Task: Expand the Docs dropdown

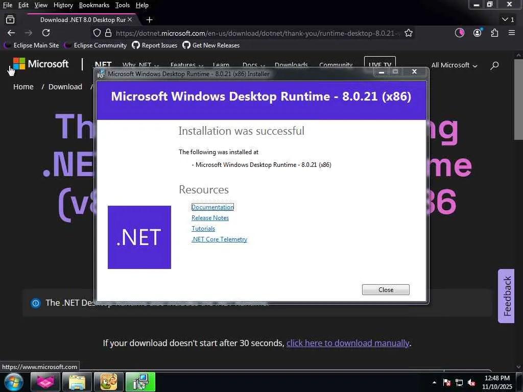Action: coord(253,65)
